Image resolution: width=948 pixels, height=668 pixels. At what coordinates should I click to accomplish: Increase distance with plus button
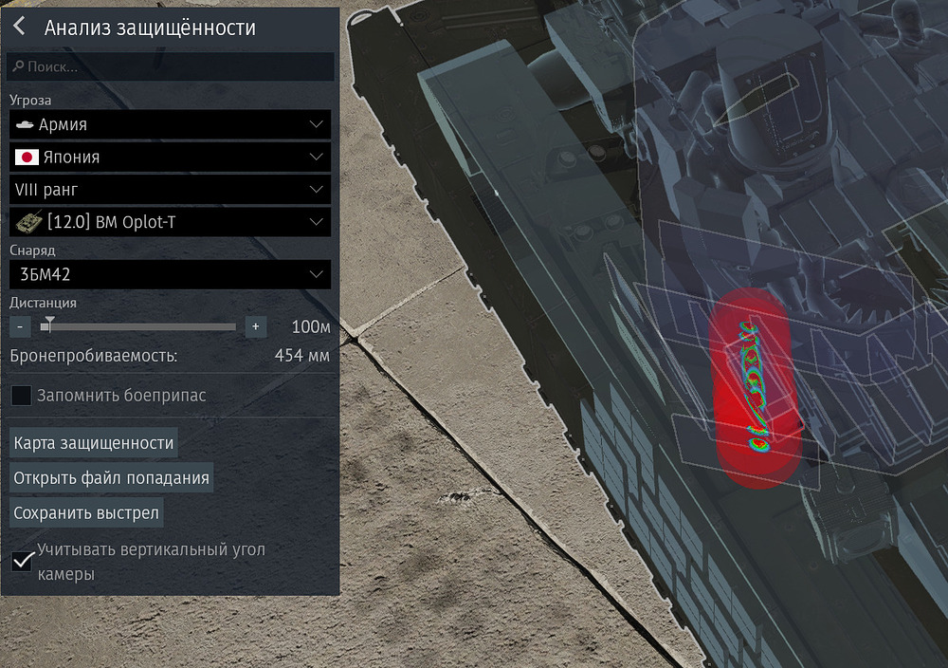point(256,326)
